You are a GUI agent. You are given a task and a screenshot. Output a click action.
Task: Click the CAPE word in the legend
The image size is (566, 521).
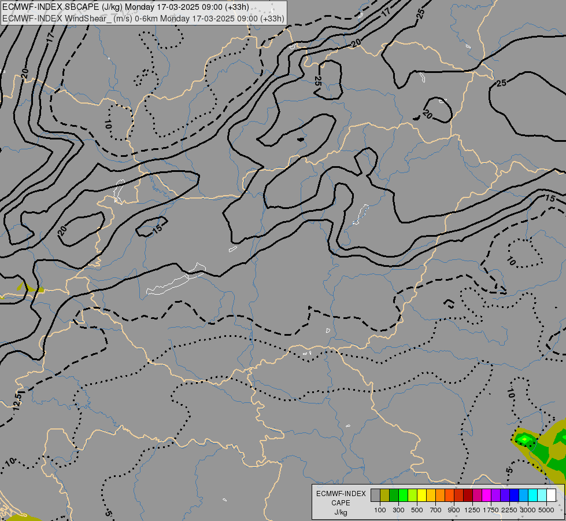[x=341, y=503]
